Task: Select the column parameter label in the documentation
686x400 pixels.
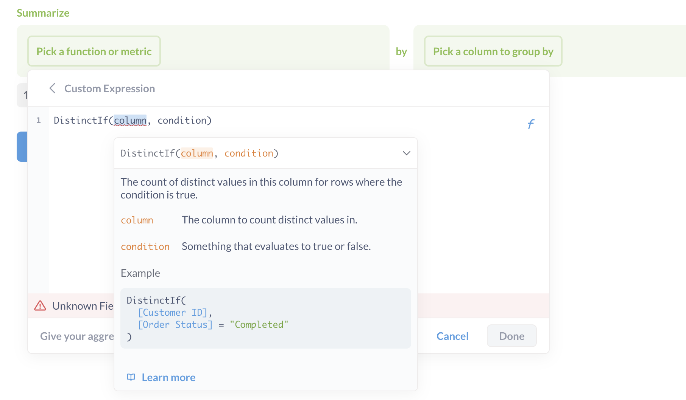Action: pos(137,220)
